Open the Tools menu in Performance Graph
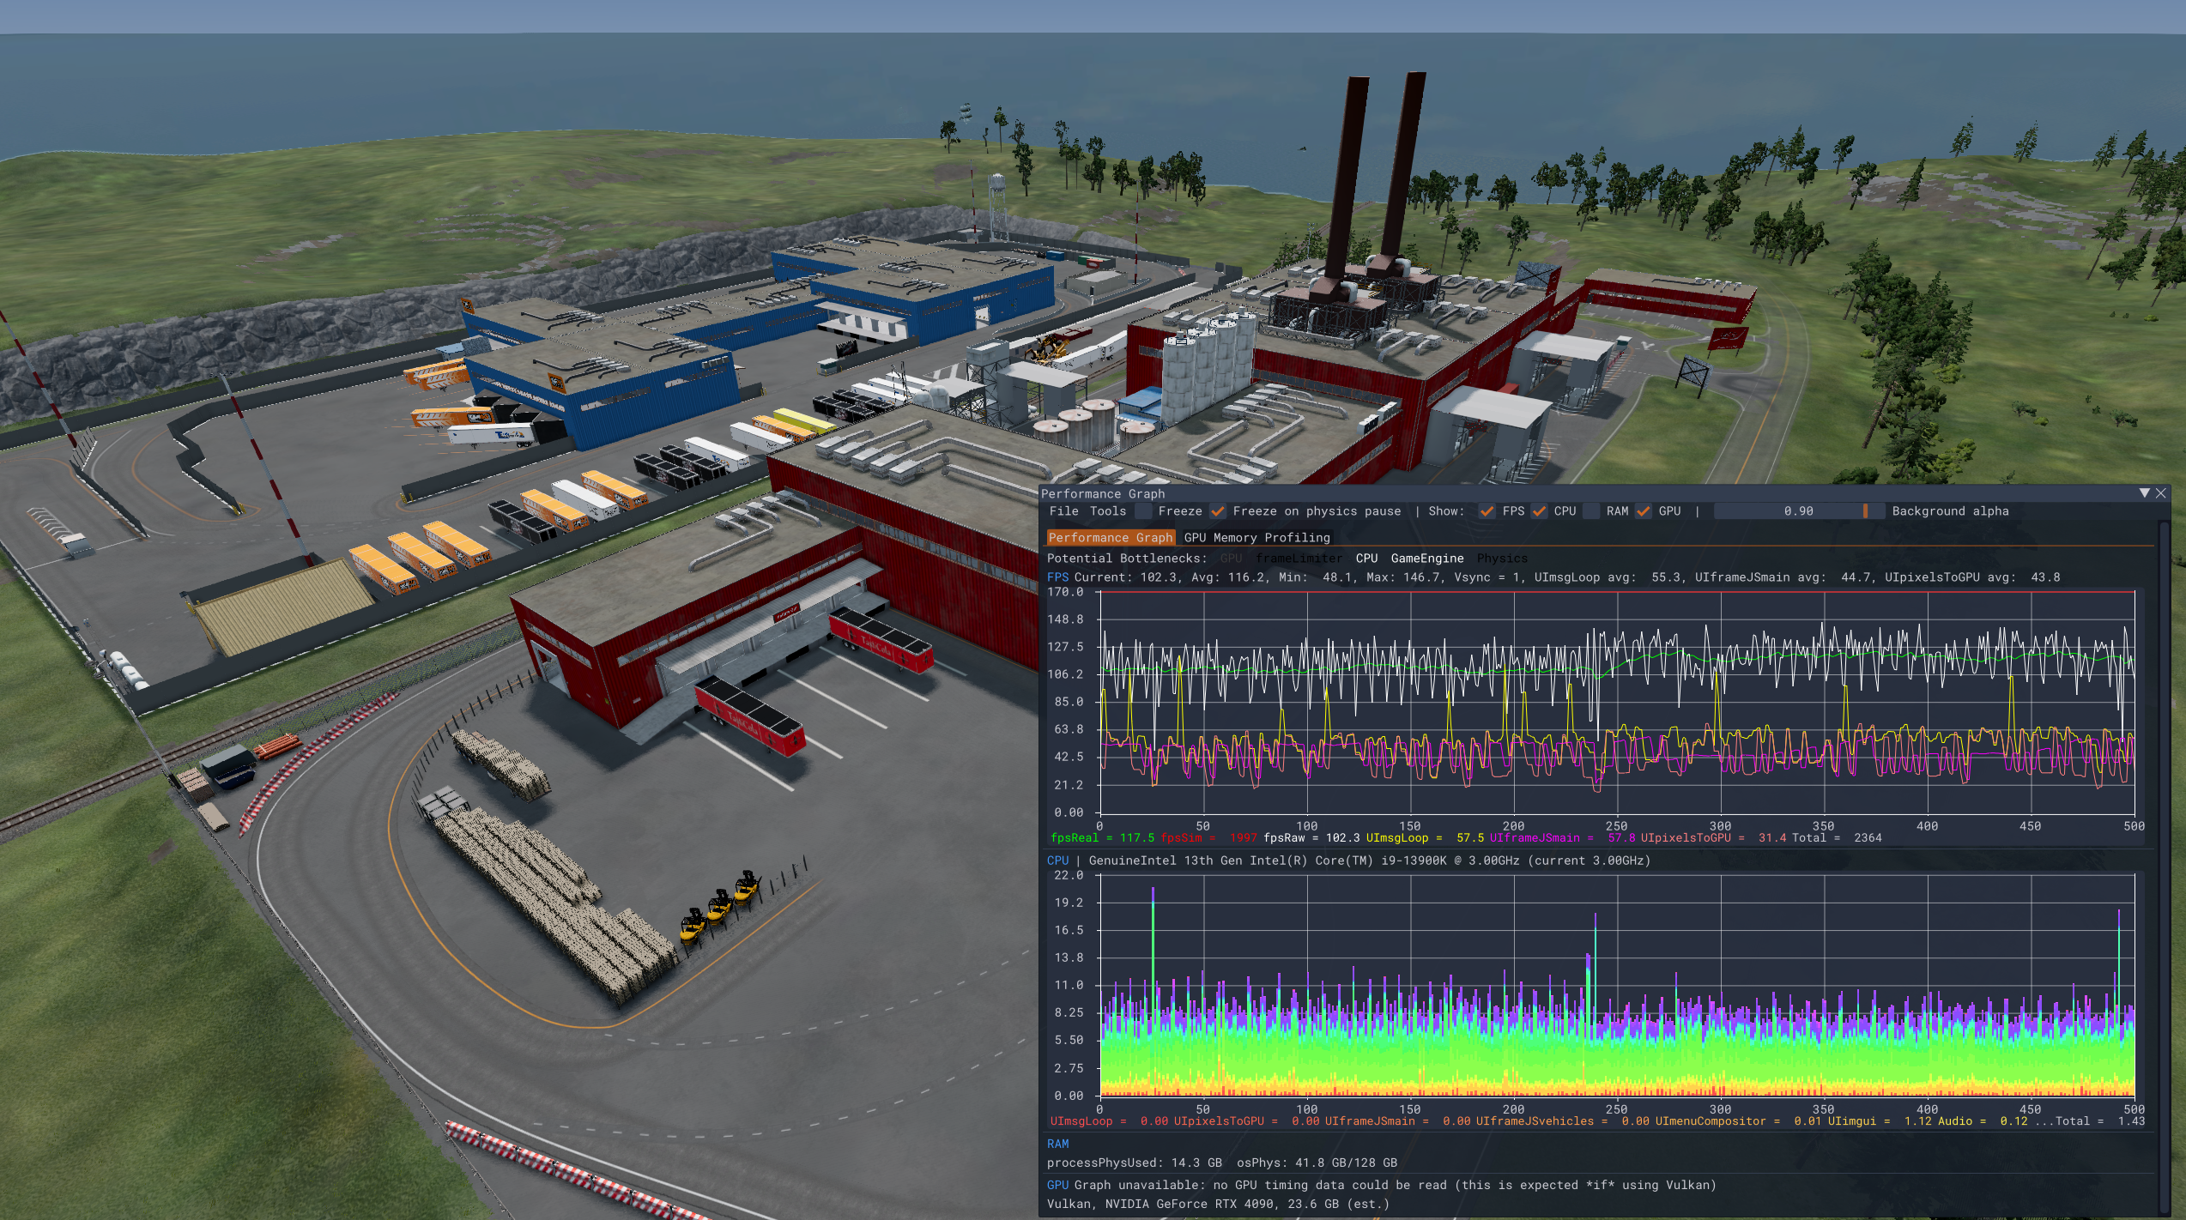Viewport: 2186px width, 1220px height. [1107, 511]
